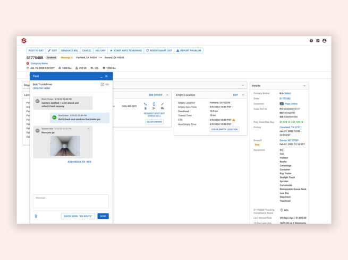Screen dimensions: 348x260
Task: Click the location pin icon near 60% compliance score
Action: (x=281, y=210)
